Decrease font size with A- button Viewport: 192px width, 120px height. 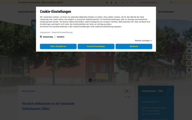click(x=124, y=3)
